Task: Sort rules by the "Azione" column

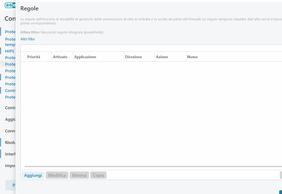Action: point(163,57)
